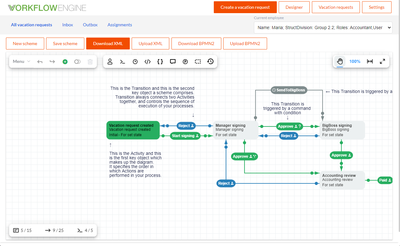The width and height of the screenshot is (400, 246).
Task: Switch to the Inbox tab
Action: [x=68, y=25]
